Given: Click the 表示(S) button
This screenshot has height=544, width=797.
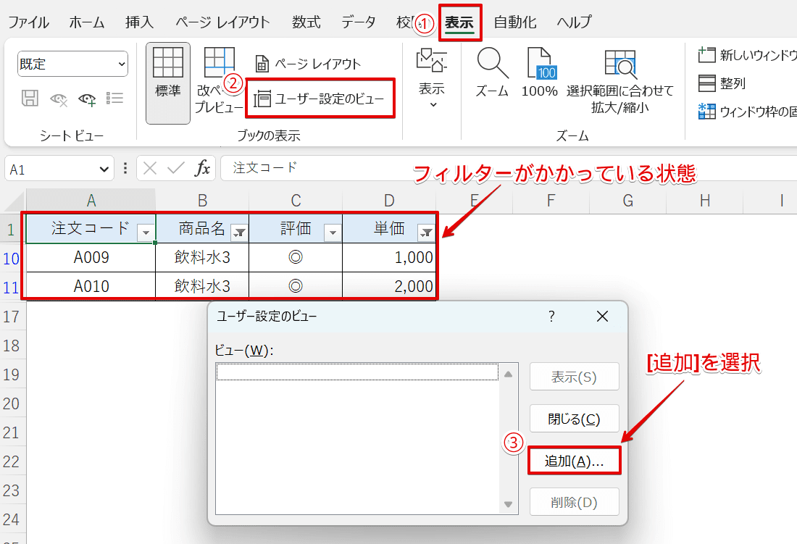Looking at the screenshot, I should coord(575,377).
